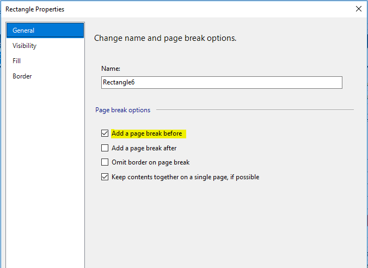368x268 pixels.
Task: Click the 'Page break options' group header
Action: [123, 110]
